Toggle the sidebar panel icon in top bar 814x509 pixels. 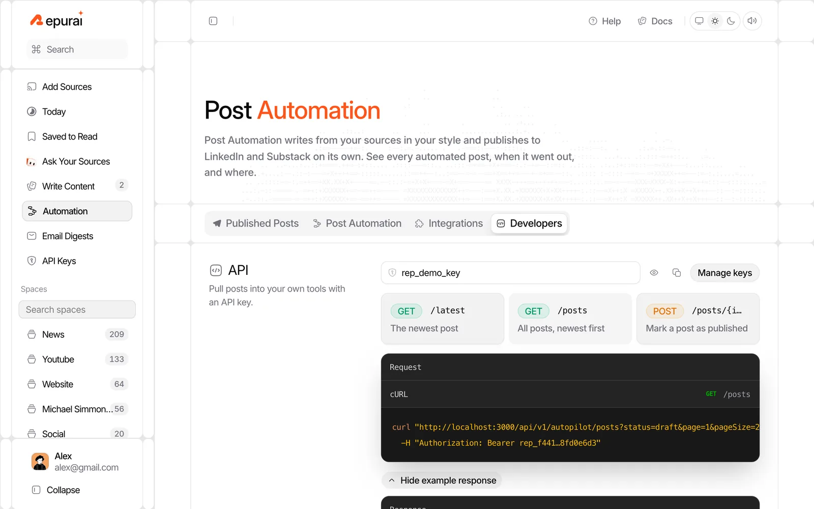[x=213, y=21]
